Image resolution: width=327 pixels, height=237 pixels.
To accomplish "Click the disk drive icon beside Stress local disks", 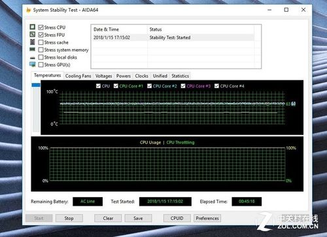I will click(x=33, y=57).
